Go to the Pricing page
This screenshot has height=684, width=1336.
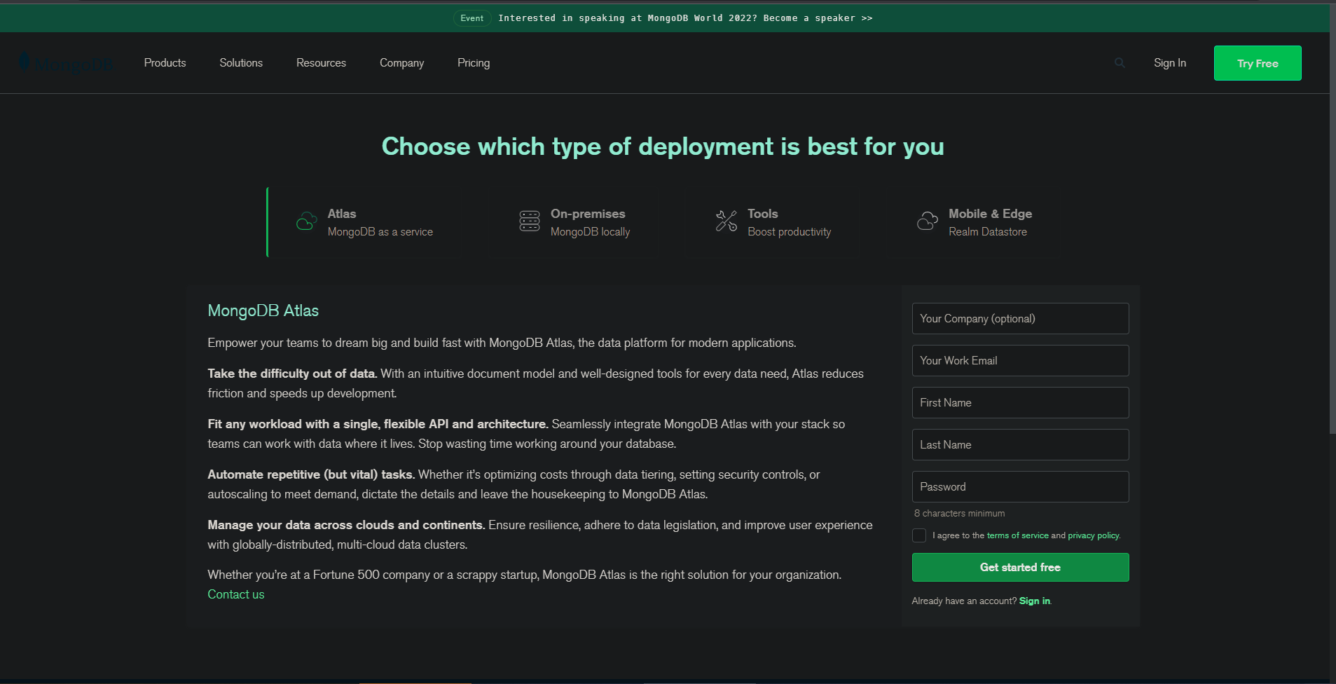(474, 63)
